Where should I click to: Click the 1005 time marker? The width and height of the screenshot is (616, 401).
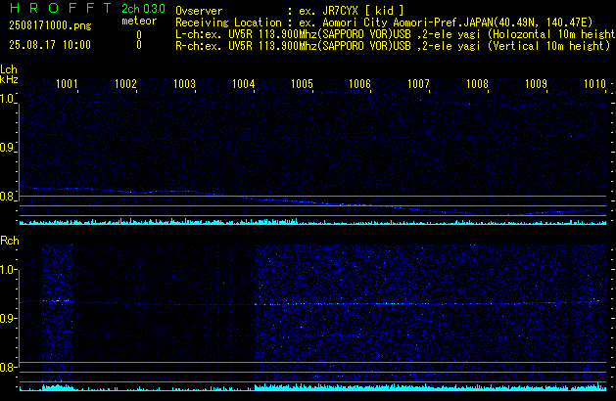click(x=302, y=84)
